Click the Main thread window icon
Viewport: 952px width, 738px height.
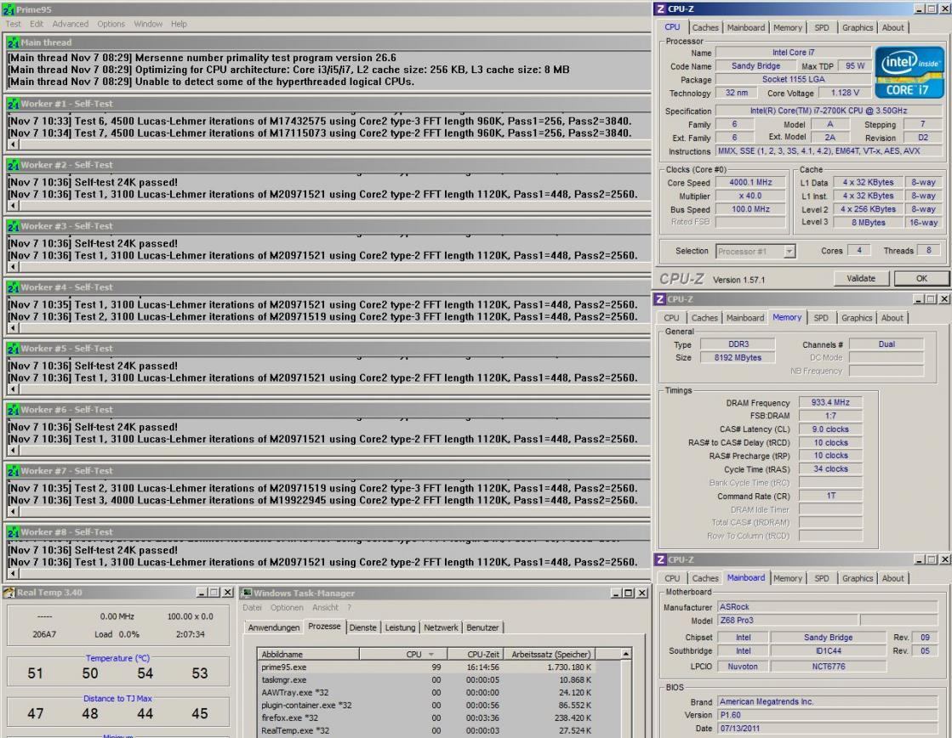(x=14, y=43)
